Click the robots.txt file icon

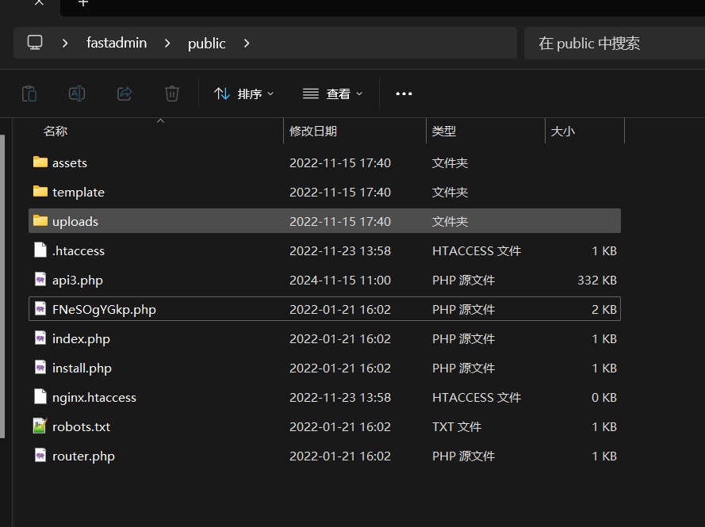click(x=40, y=426)
